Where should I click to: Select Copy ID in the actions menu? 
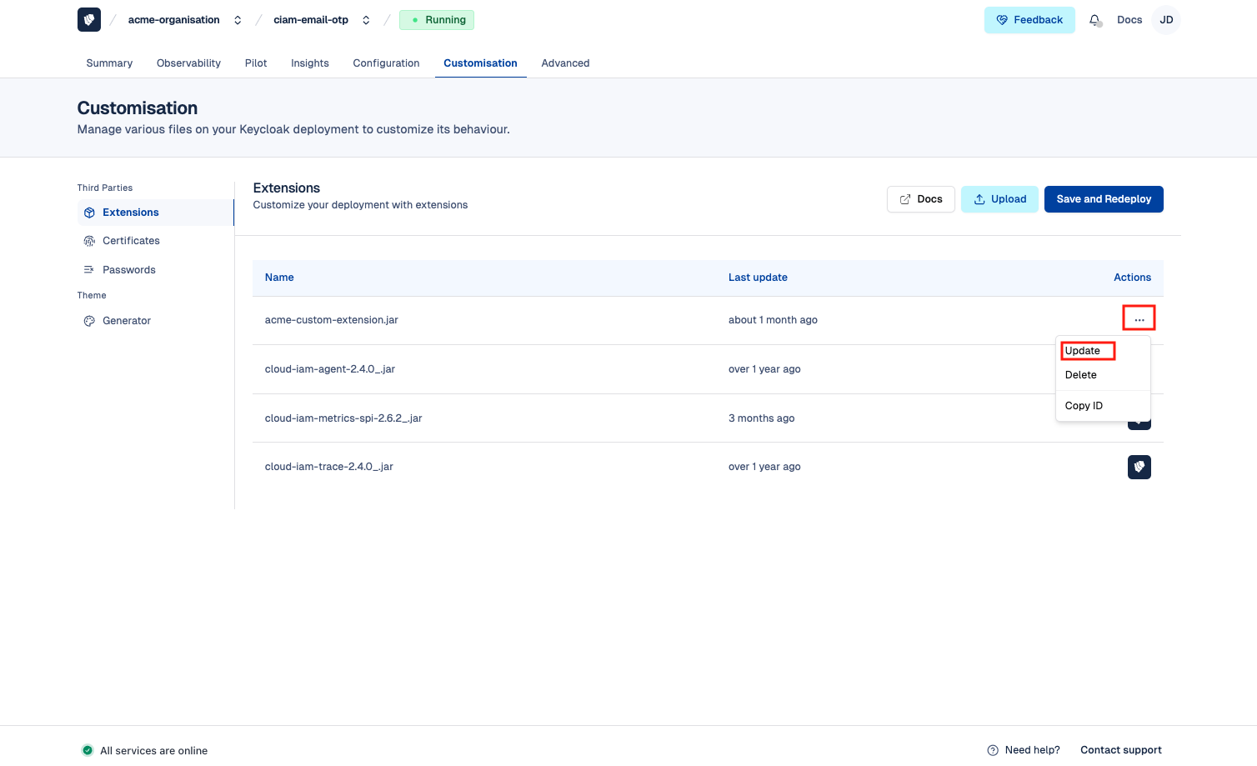[x=1084, y=406]
